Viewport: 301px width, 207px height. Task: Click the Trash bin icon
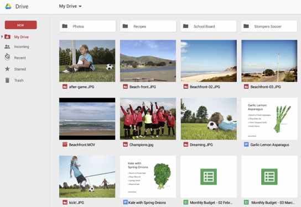[7, 80]
